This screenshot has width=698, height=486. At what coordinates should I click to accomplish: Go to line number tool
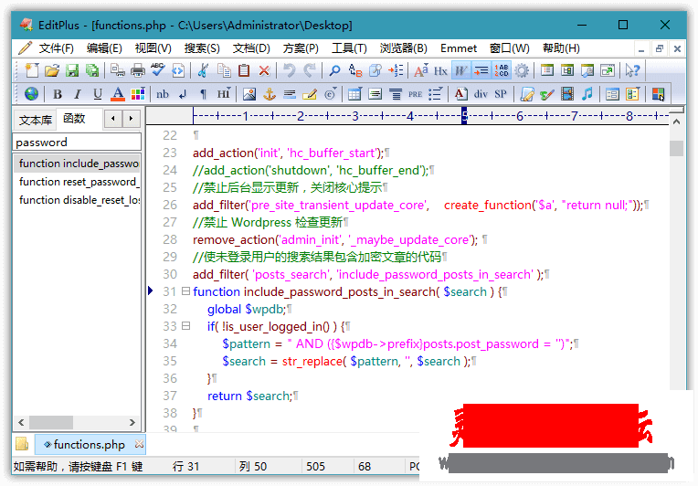click(x=396, y=70)
